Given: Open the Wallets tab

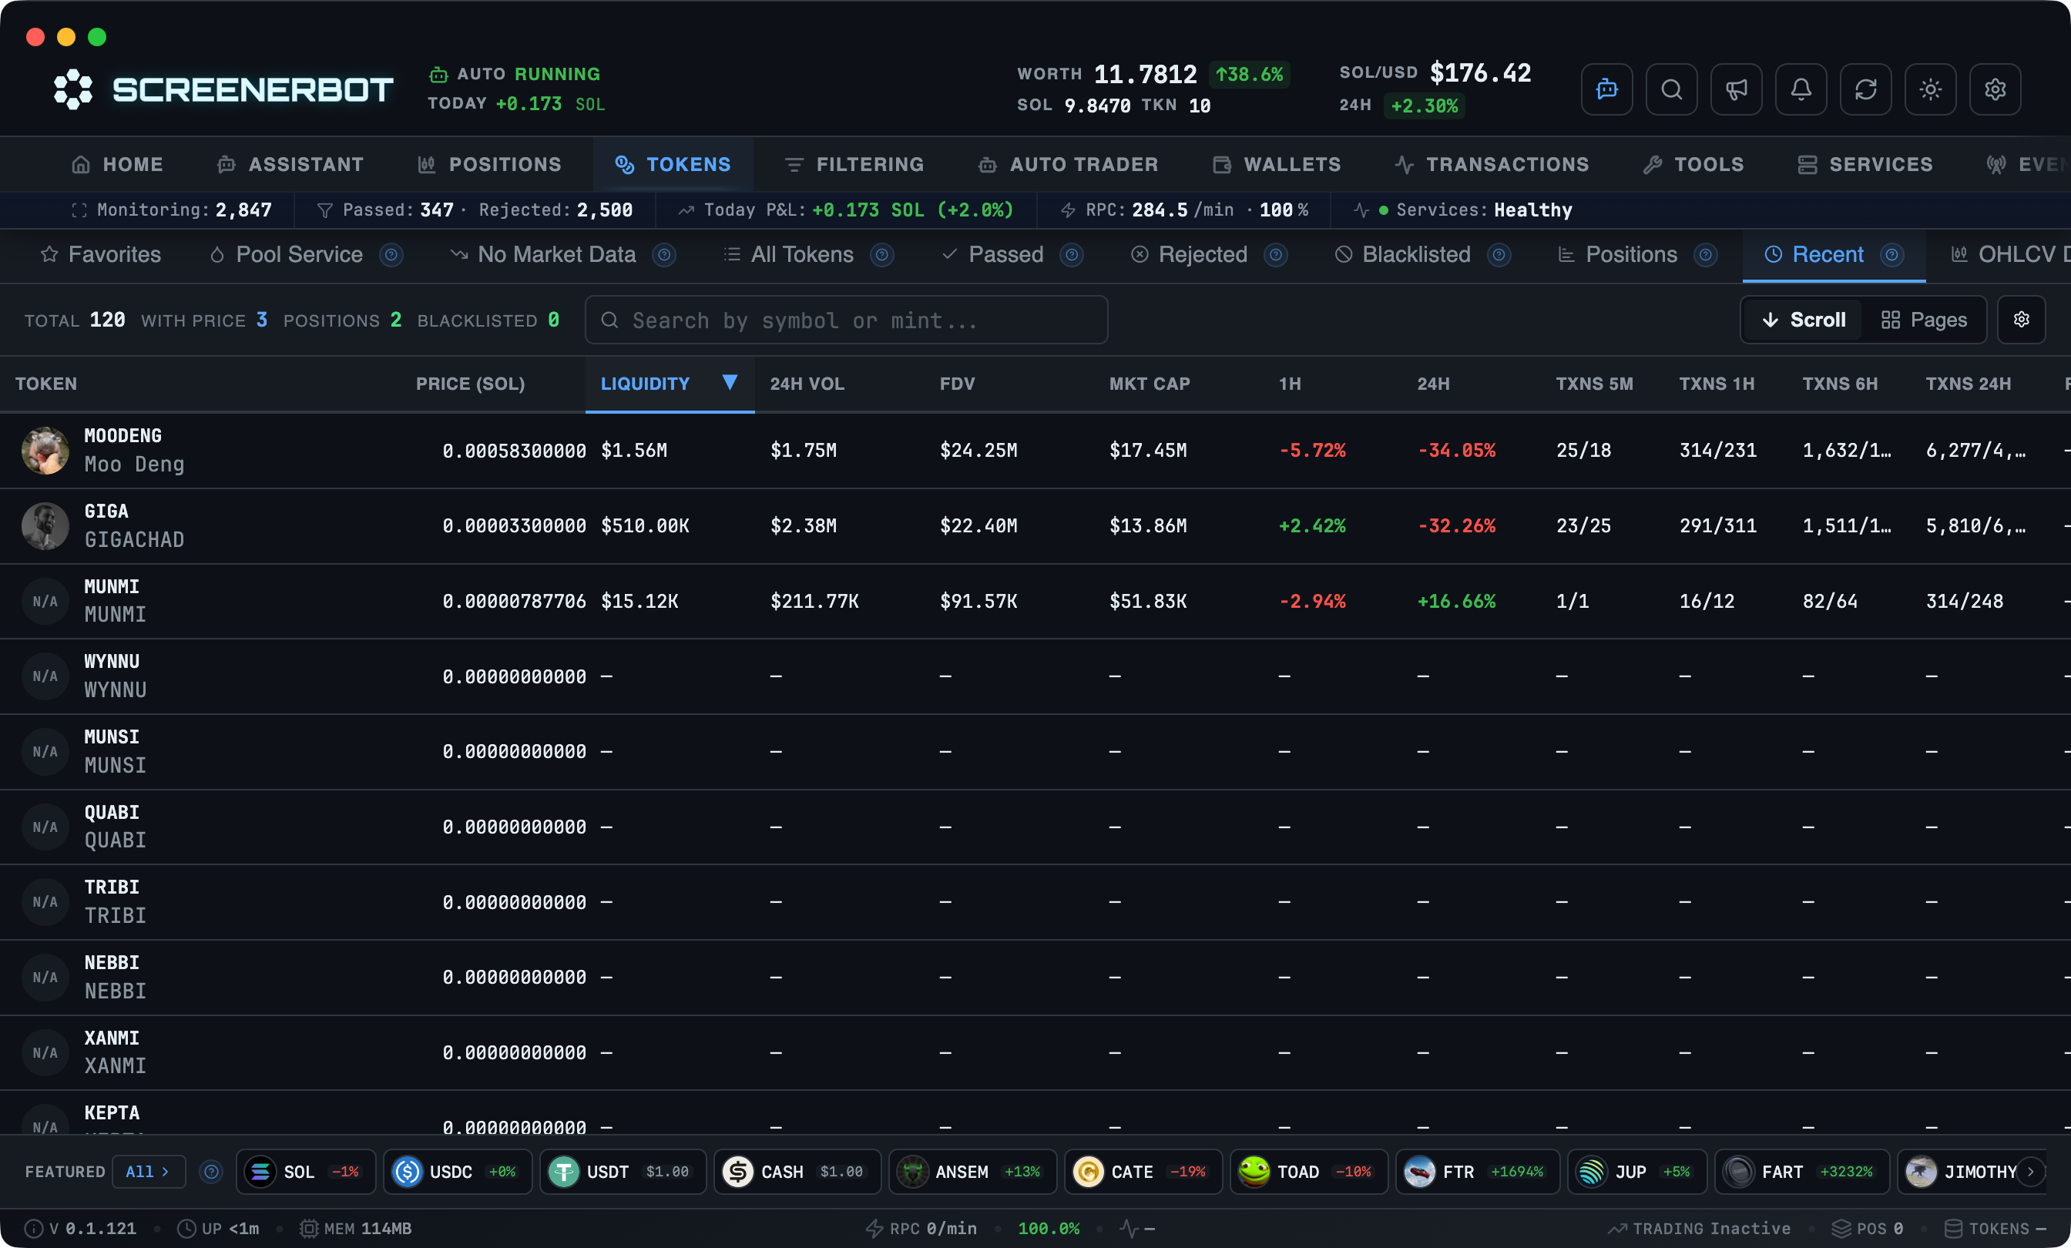Looking at the screenshot, I should (1277, 165).
